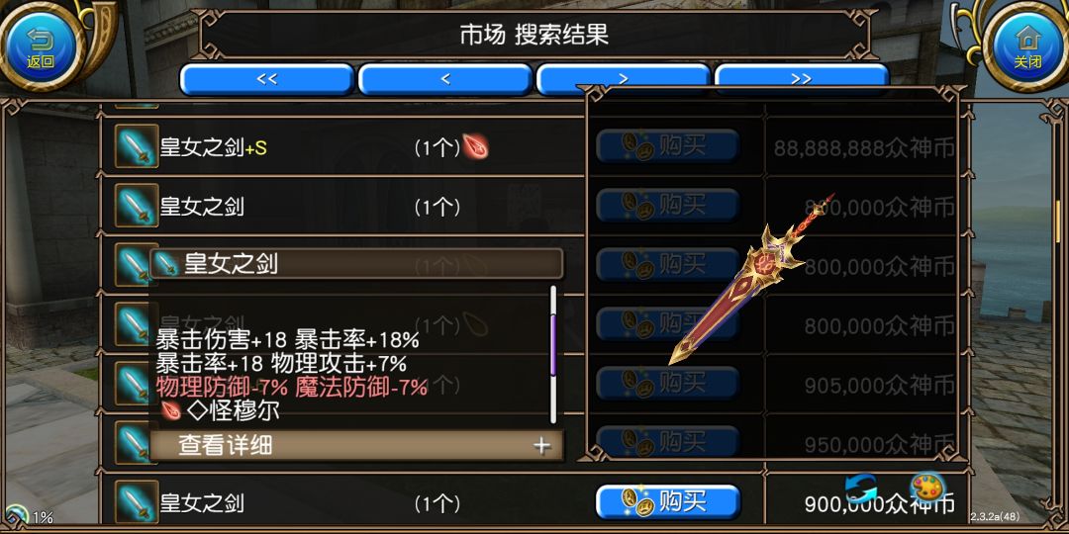Expand 查看详细 with the plus sign

pos(541,445)
